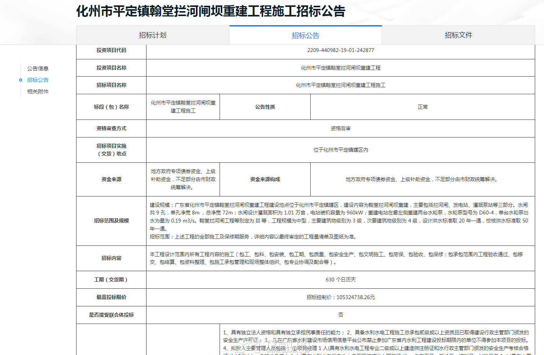
Task: Click the 公告性质 value 正常
Action: coord(422,107)
